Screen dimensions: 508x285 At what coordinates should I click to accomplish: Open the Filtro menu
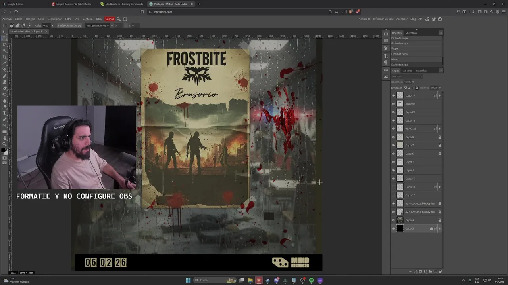(68, 19)
